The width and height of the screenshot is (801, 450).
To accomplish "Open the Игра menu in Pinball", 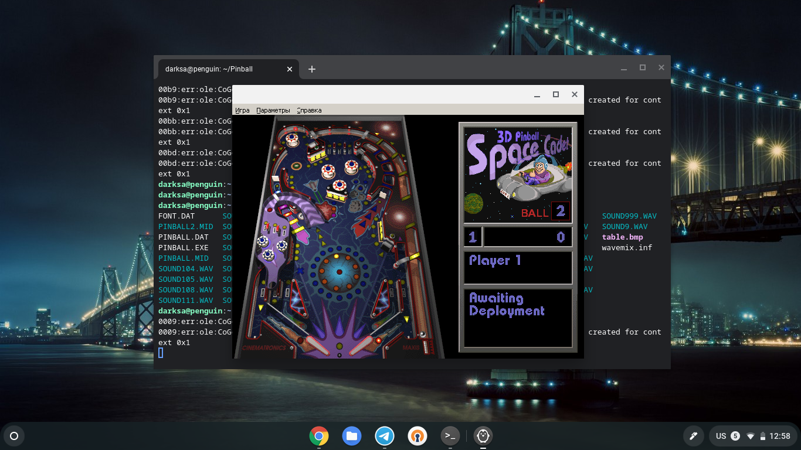I will click(242, 110).
